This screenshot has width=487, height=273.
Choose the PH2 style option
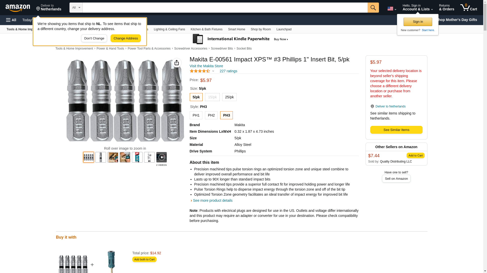coord(211,115)
